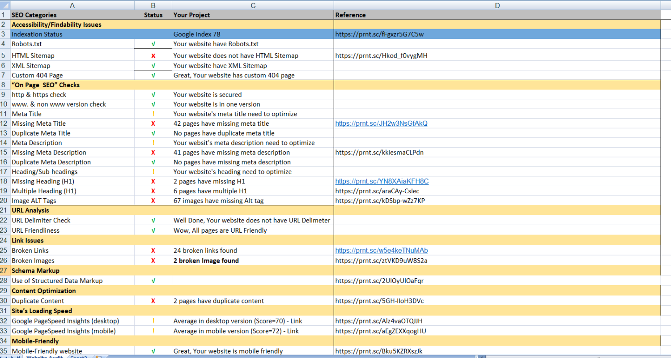Open the prnt.sc/w5e4keTNuMAb hyperlink

pyautogui.click(x=382, y=251)
